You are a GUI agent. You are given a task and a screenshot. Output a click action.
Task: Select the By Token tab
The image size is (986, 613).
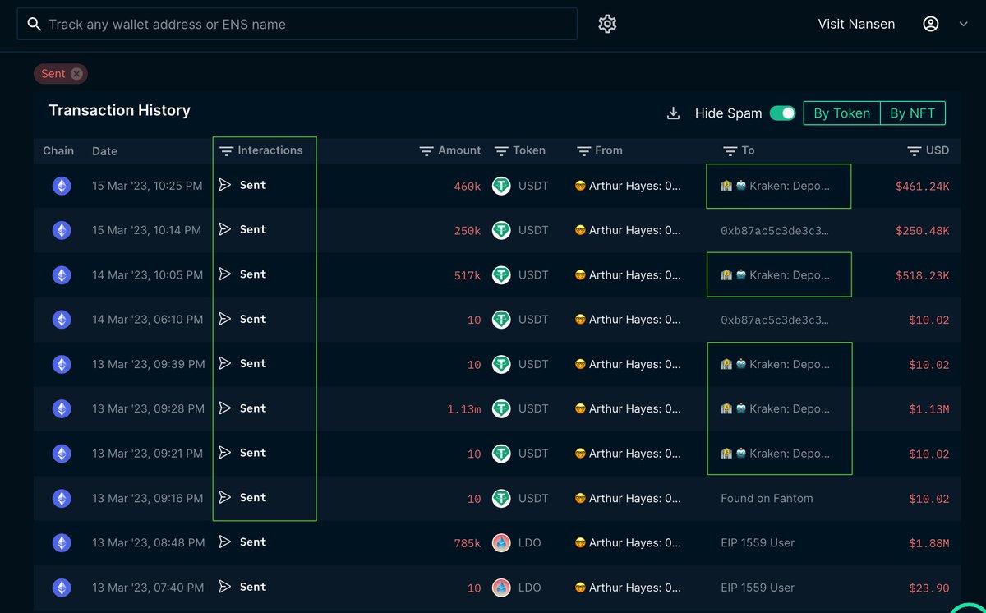click(x=841, y=113)
